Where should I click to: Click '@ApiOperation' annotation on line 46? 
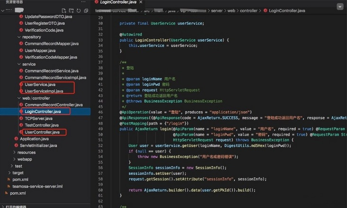(x=134, y=112)
